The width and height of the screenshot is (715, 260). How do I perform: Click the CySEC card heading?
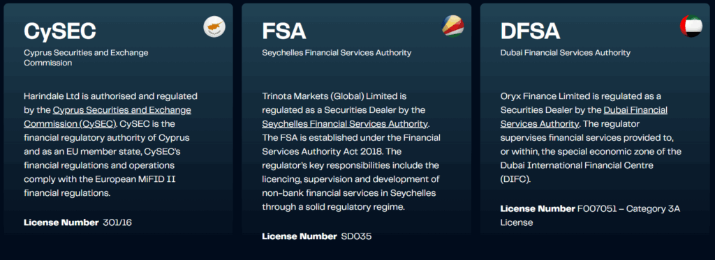[60, 31]
